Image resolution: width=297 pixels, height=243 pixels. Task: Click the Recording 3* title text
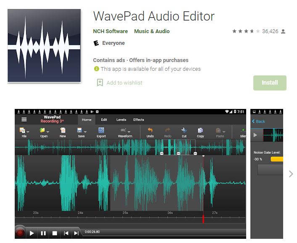click(52, 121)
